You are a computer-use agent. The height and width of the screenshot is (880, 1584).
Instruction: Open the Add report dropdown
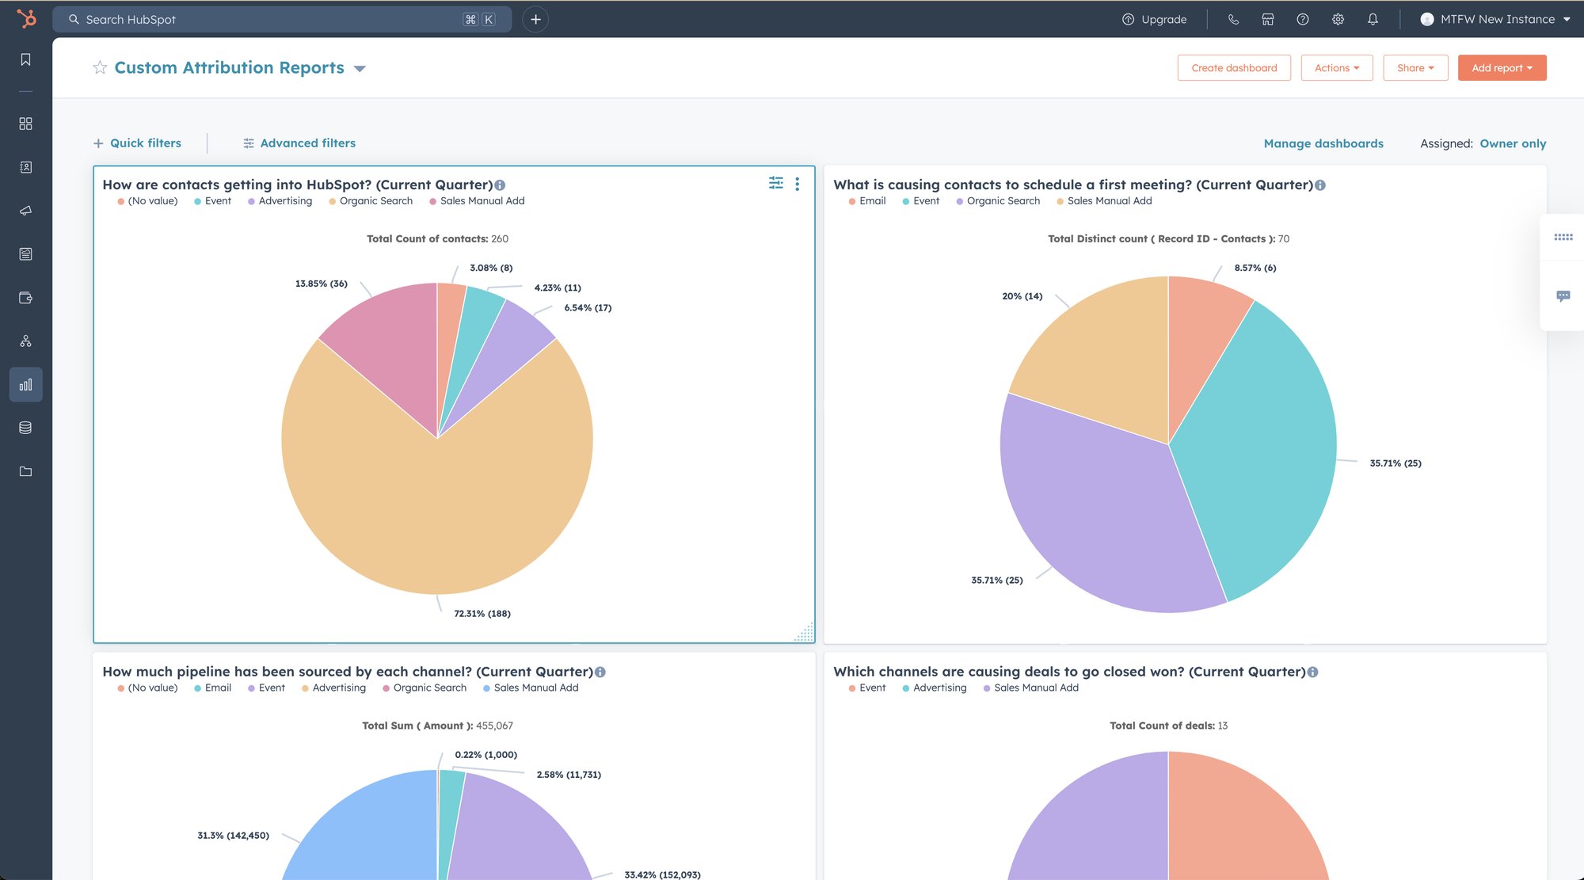1501,68
